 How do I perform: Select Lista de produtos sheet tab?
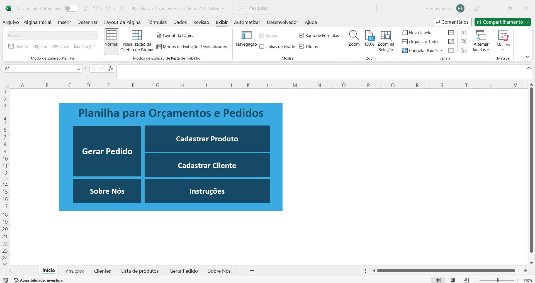pos(140,271)
